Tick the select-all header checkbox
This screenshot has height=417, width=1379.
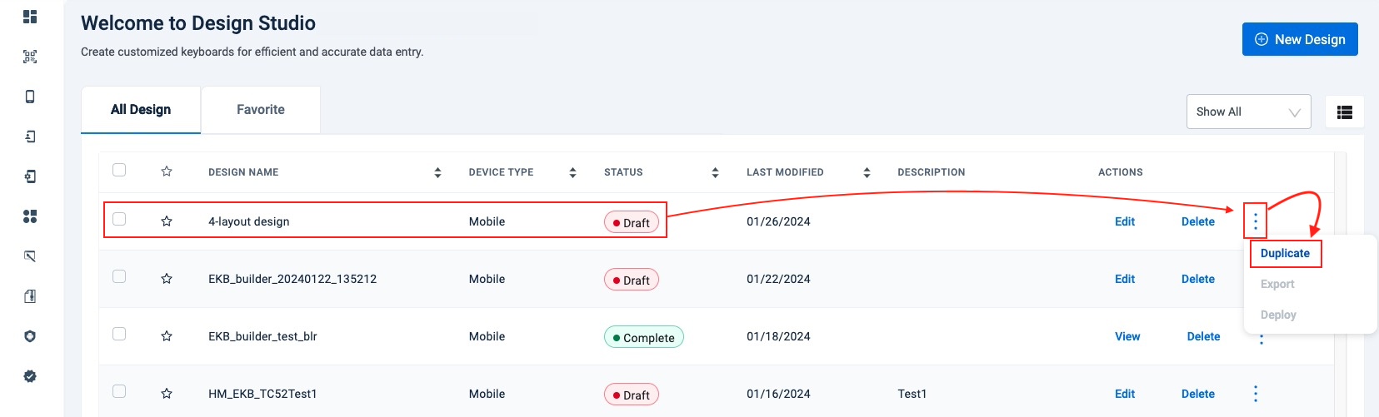click(x=119, y=170)
